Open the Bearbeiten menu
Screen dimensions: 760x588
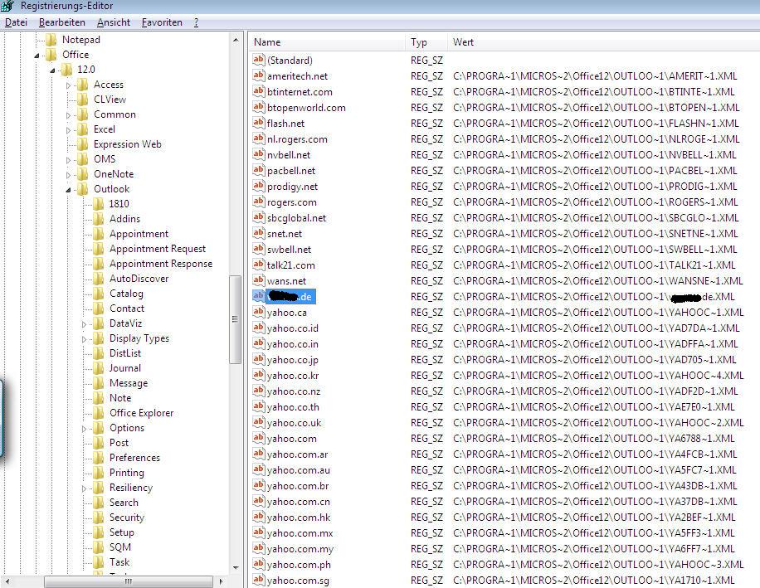[62, 22]
